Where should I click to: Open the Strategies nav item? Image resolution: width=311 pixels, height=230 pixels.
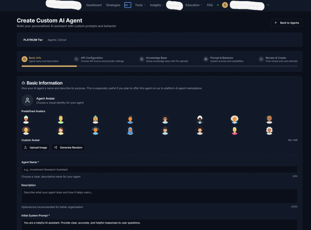[113, 5]
